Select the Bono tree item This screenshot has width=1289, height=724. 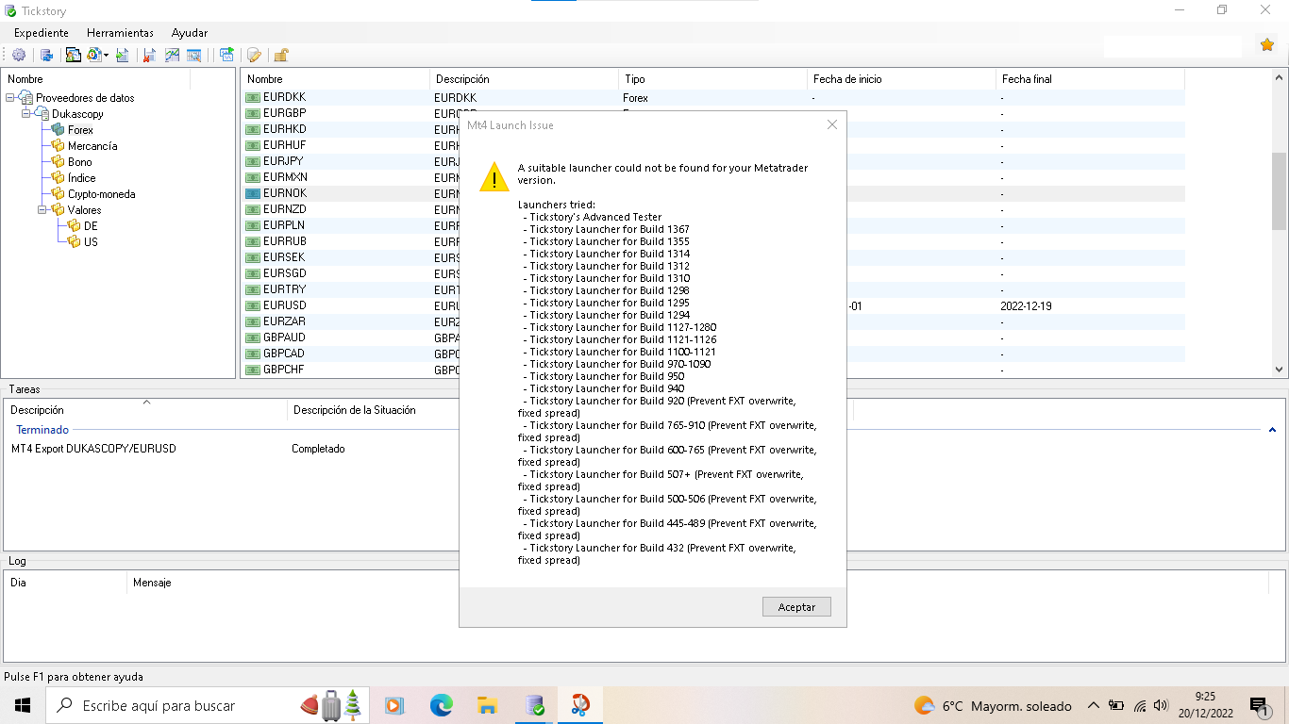pos(80,162)
